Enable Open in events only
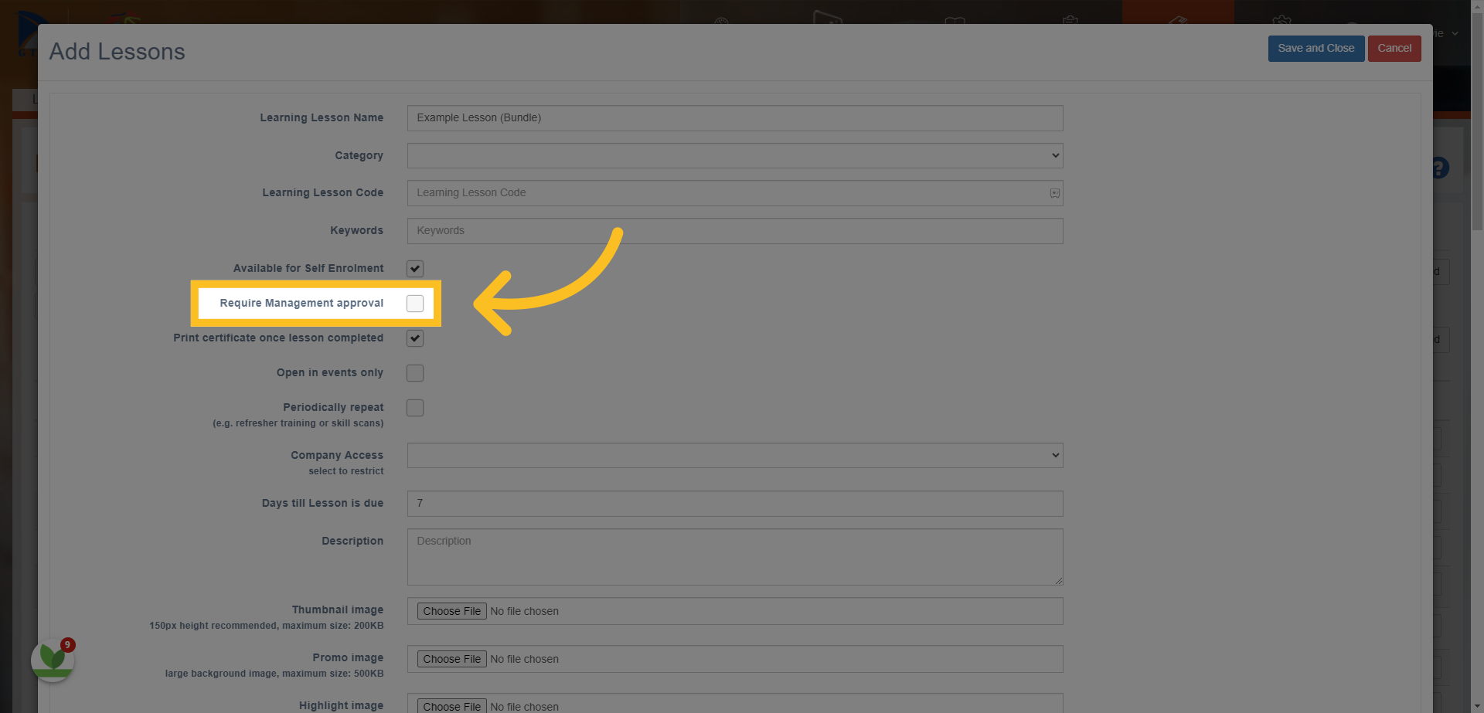1484x713 pixels. point(415,373)
